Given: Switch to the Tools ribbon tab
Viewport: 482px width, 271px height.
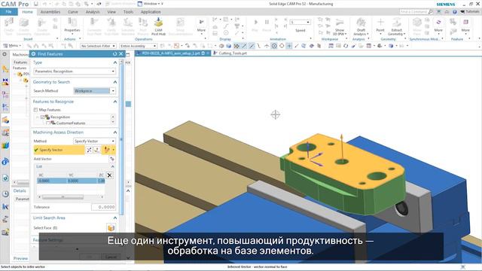Looking at the screenshot, I should pos(128,12).
